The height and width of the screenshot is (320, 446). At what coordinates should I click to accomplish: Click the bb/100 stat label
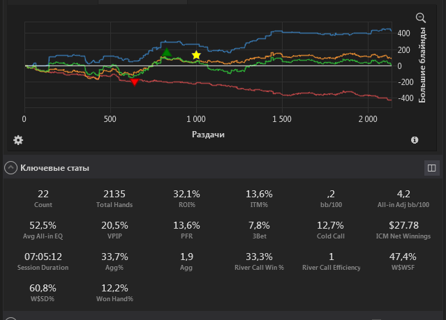click(331, 204)
